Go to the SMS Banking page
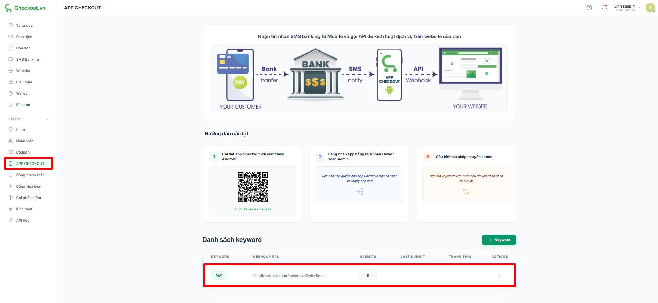This screenshot has height=303, width=658. 27,59
